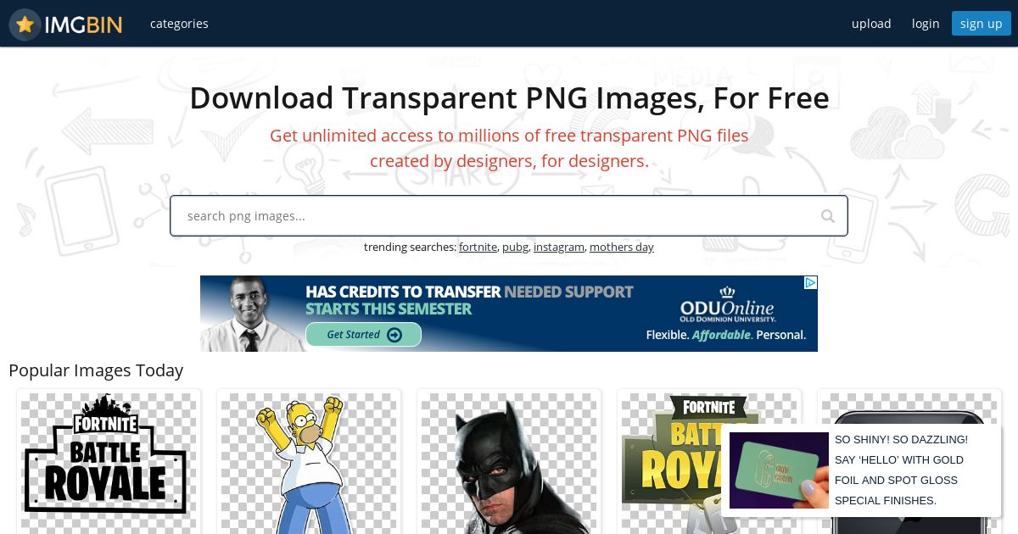Select the instagram trending search

click(x=559, y=247)
